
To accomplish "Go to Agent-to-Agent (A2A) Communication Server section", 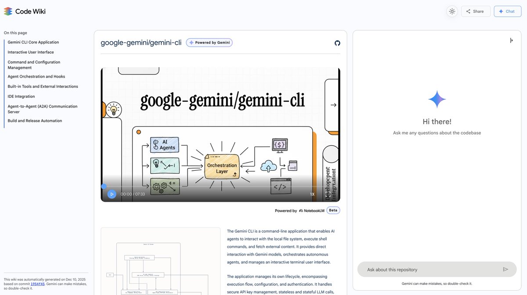I will 42,109.
